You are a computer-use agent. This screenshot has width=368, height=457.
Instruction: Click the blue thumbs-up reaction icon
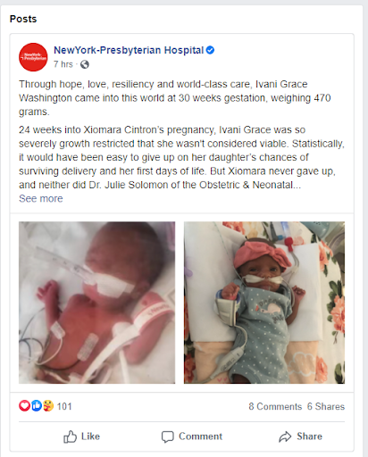[37, 406]
